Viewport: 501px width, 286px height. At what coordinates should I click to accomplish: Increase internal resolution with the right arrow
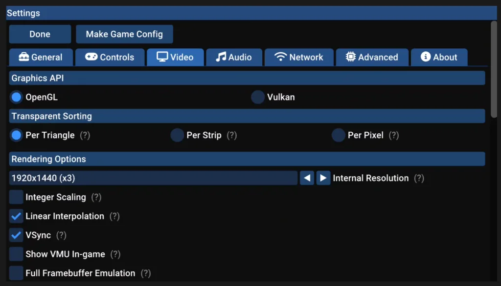323,178
